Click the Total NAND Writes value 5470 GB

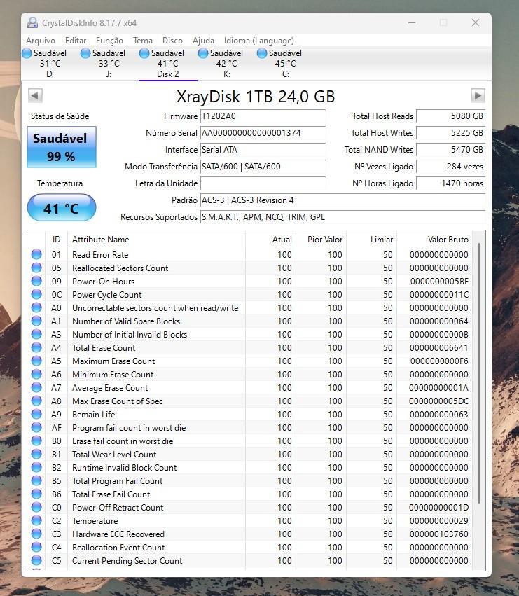pyautogui.click(x=450, y=150)
